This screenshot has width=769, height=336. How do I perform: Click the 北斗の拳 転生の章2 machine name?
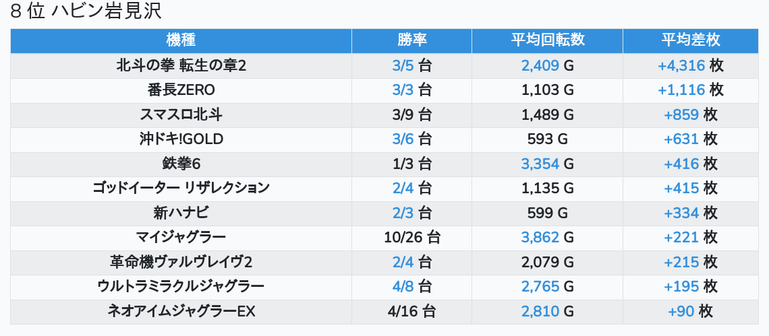(x=181, y=65)
